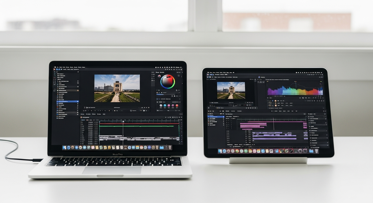Select the light blue color swatch on laptop
The height and width of the screenshot is (203, 373).
165,105
